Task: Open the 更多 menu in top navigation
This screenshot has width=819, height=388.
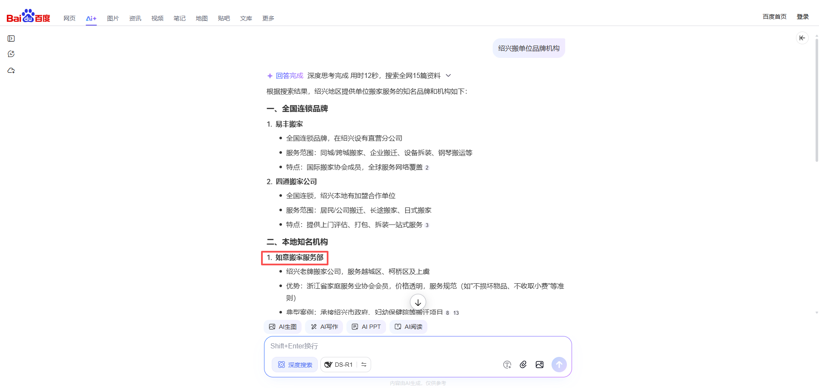Action: pos(268,18)
